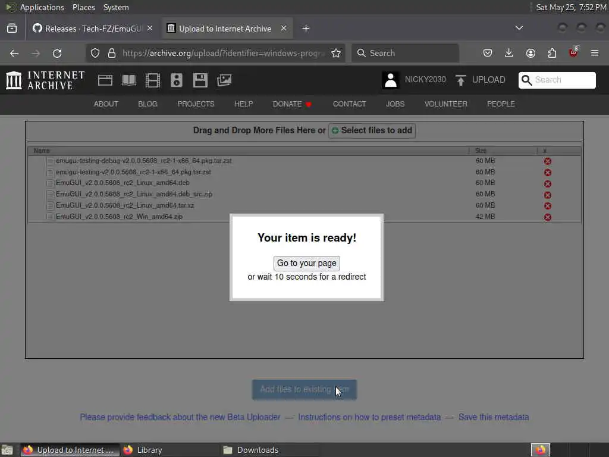The height and width of the screenshot is (457, 609).
Task: Remove EmuGUI Linux_amd64.deb_src.zip file
Action: coord(548,195)
